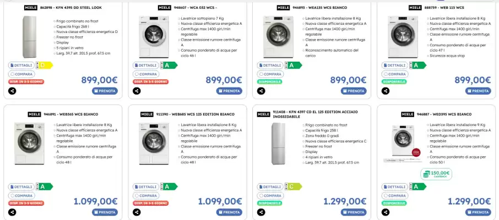Click share icon on WEB365 WCS Bianco card
The height and width of the screenshot is (220, 499).
click(12, 212)
